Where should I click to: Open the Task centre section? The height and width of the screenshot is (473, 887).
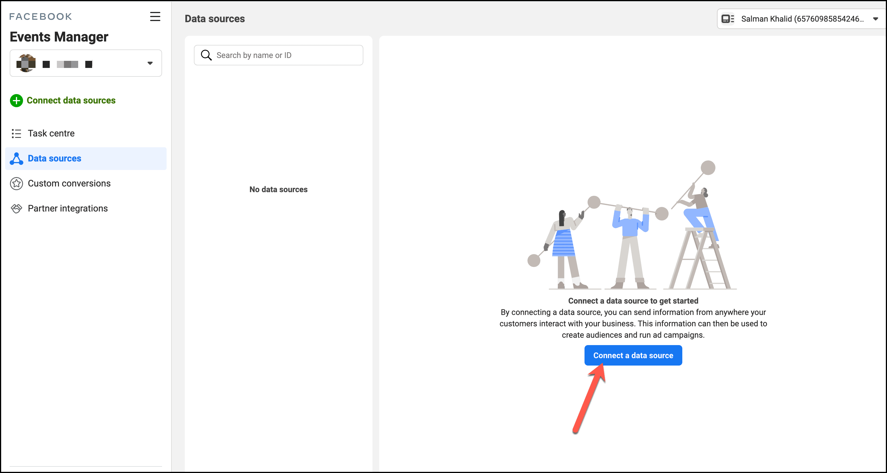point(86,133)
